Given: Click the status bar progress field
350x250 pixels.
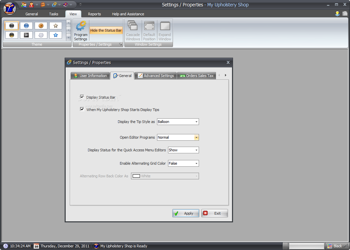Looking at the screenshot, I should (x=306, y=246).
